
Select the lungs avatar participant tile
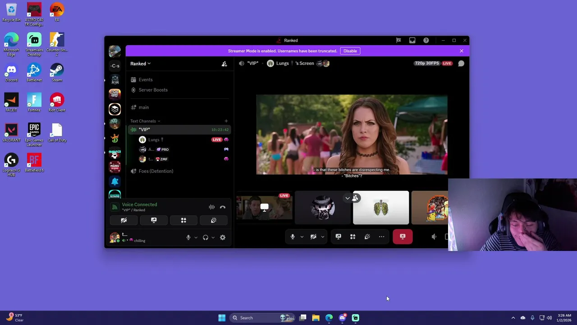pyautogui.click(x=381, y=208)
